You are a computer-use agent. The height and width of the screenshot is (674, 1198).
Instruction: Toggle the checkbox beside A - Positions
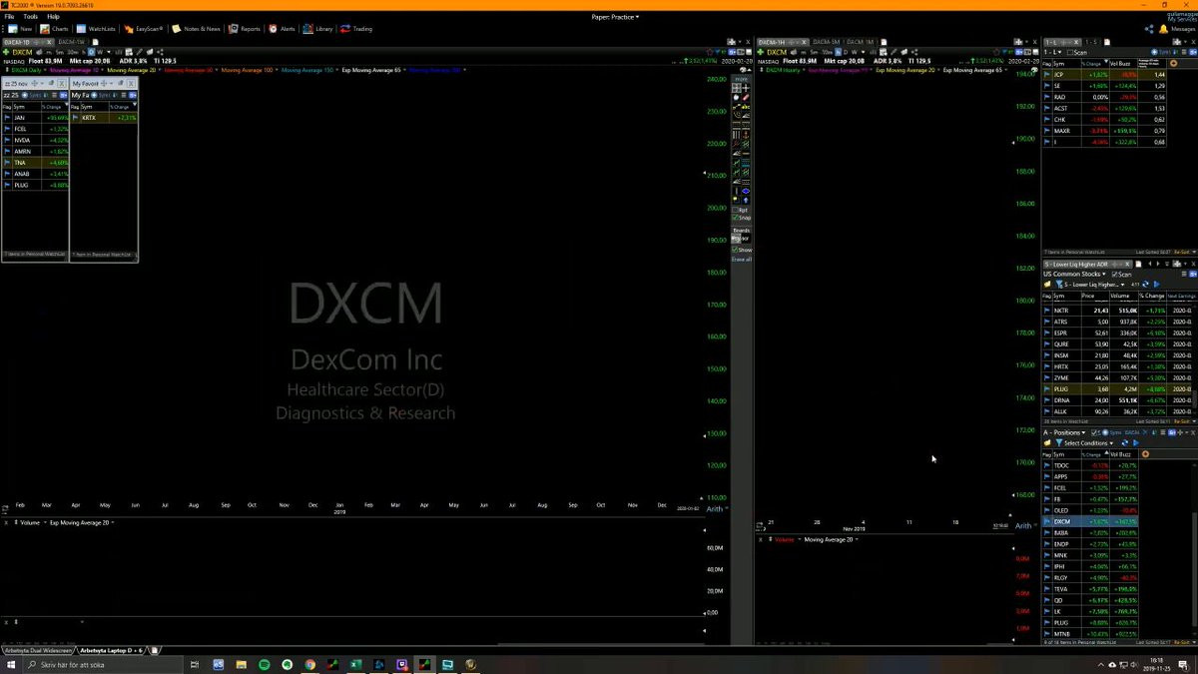click(x=1095, y=432)
